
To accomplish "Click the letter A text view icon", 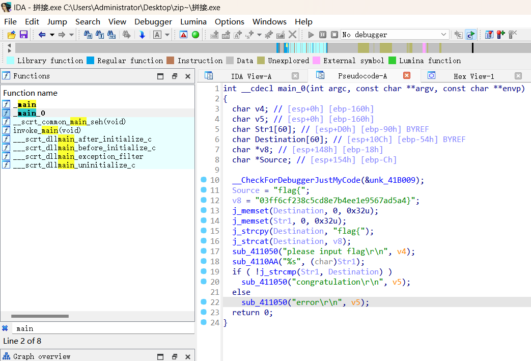I will click(x=157, y=35).
